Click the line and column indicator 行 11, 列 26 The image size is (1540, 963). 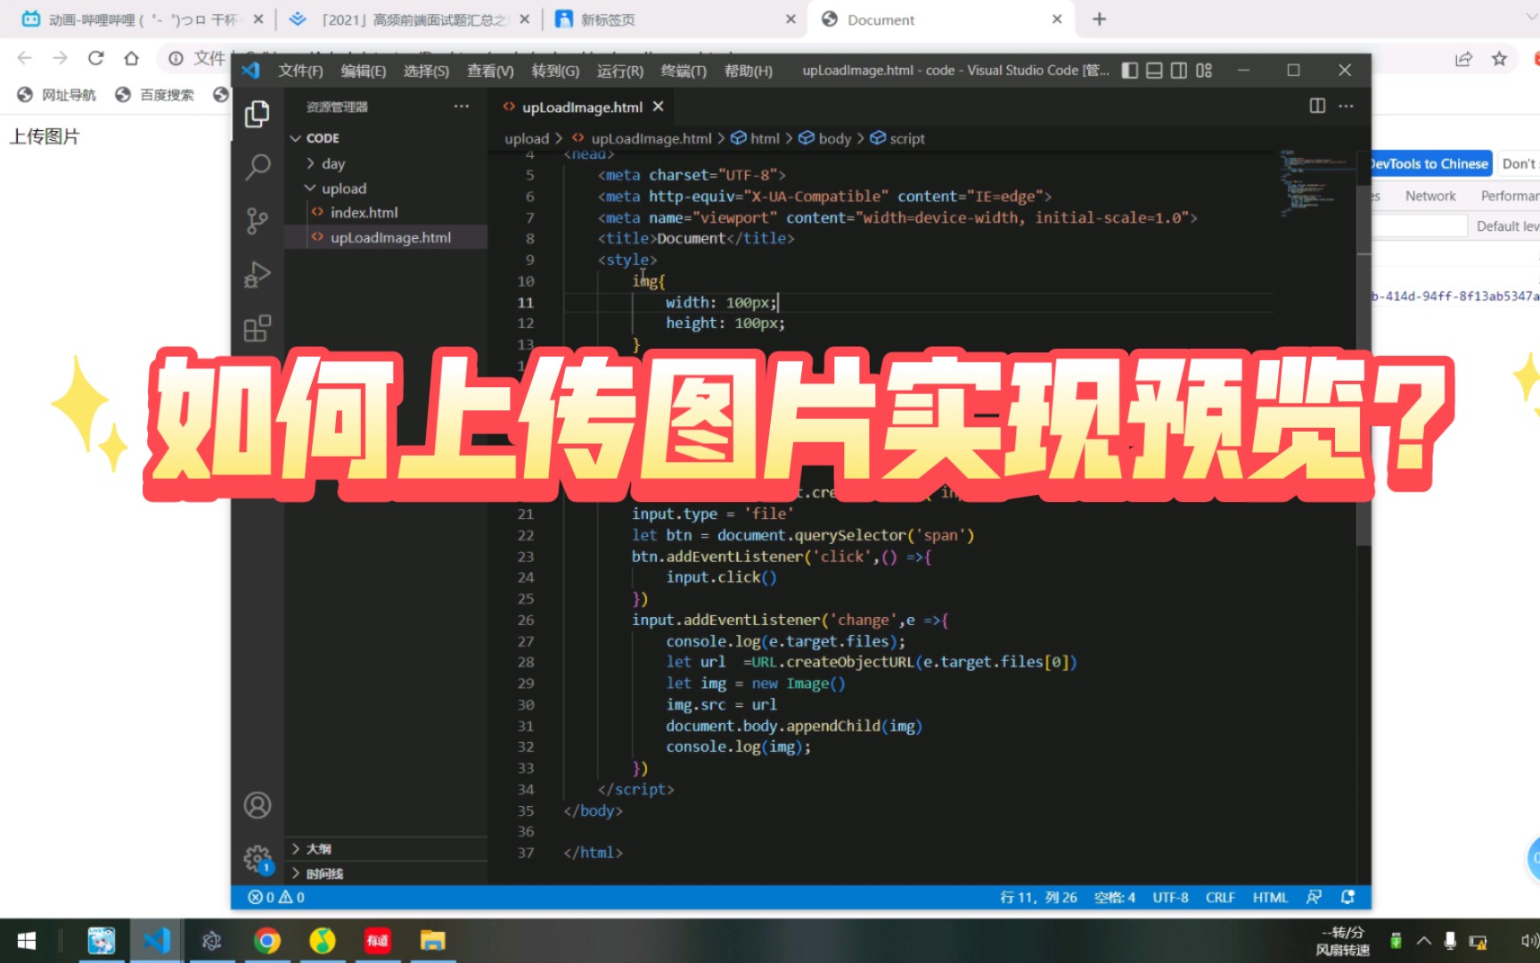[x=1038, y=897]
